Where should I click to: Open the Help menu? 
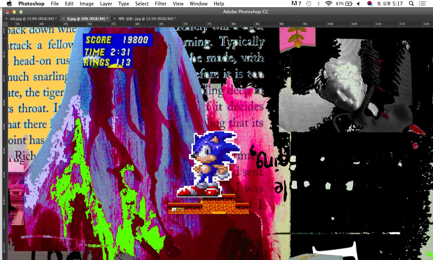click(219, 4)
